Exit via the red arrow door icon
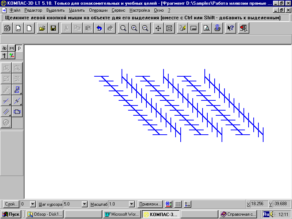 [x=243, y=28]
